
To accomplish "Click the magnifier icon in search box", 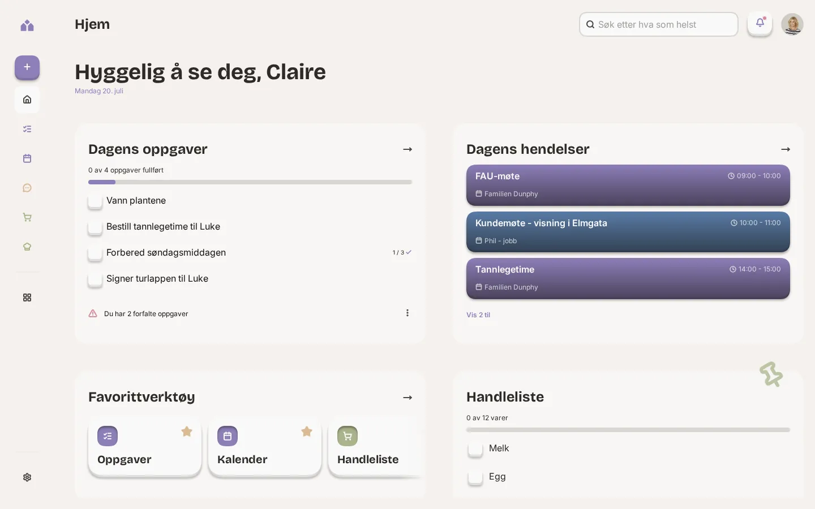I will pos(590,24).
